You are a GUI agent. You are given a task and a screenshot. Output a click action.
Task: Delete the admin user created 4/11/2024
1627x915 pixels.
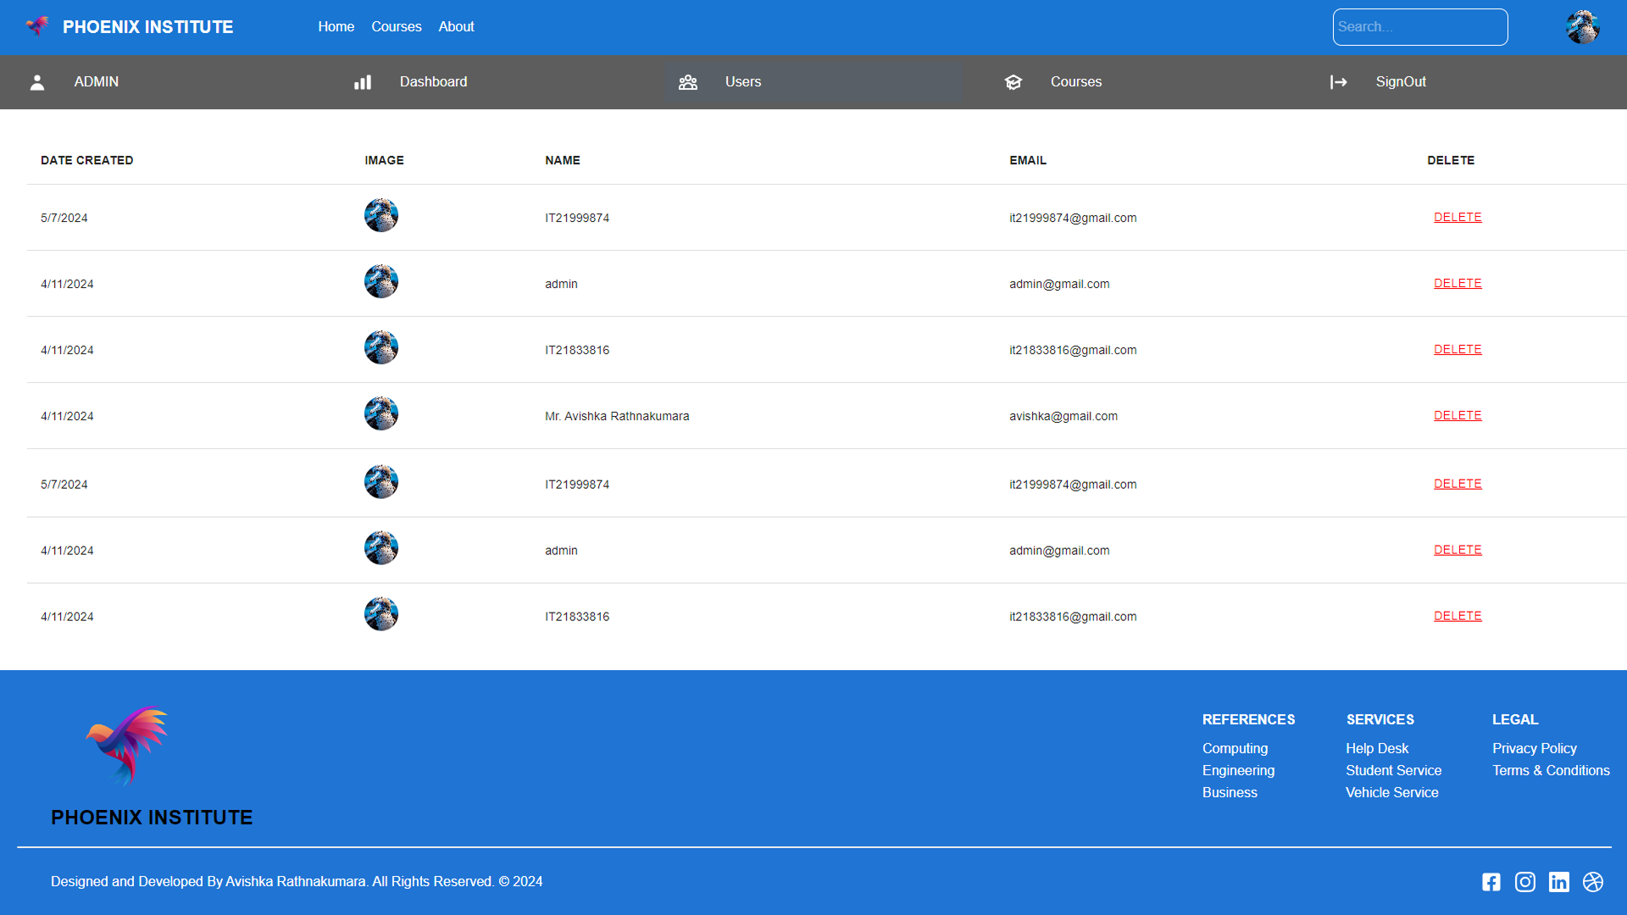[1458, 283]
